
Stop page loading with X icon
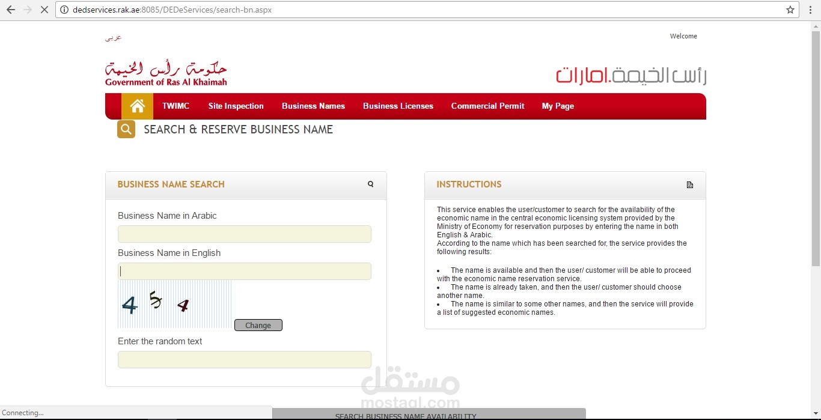point(44,10)
